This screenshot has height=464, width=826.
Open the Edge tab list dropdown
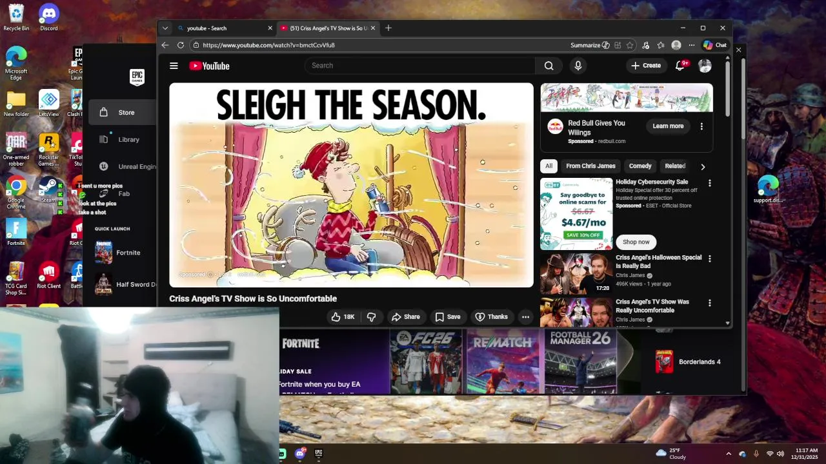click(x=165, y=28)
